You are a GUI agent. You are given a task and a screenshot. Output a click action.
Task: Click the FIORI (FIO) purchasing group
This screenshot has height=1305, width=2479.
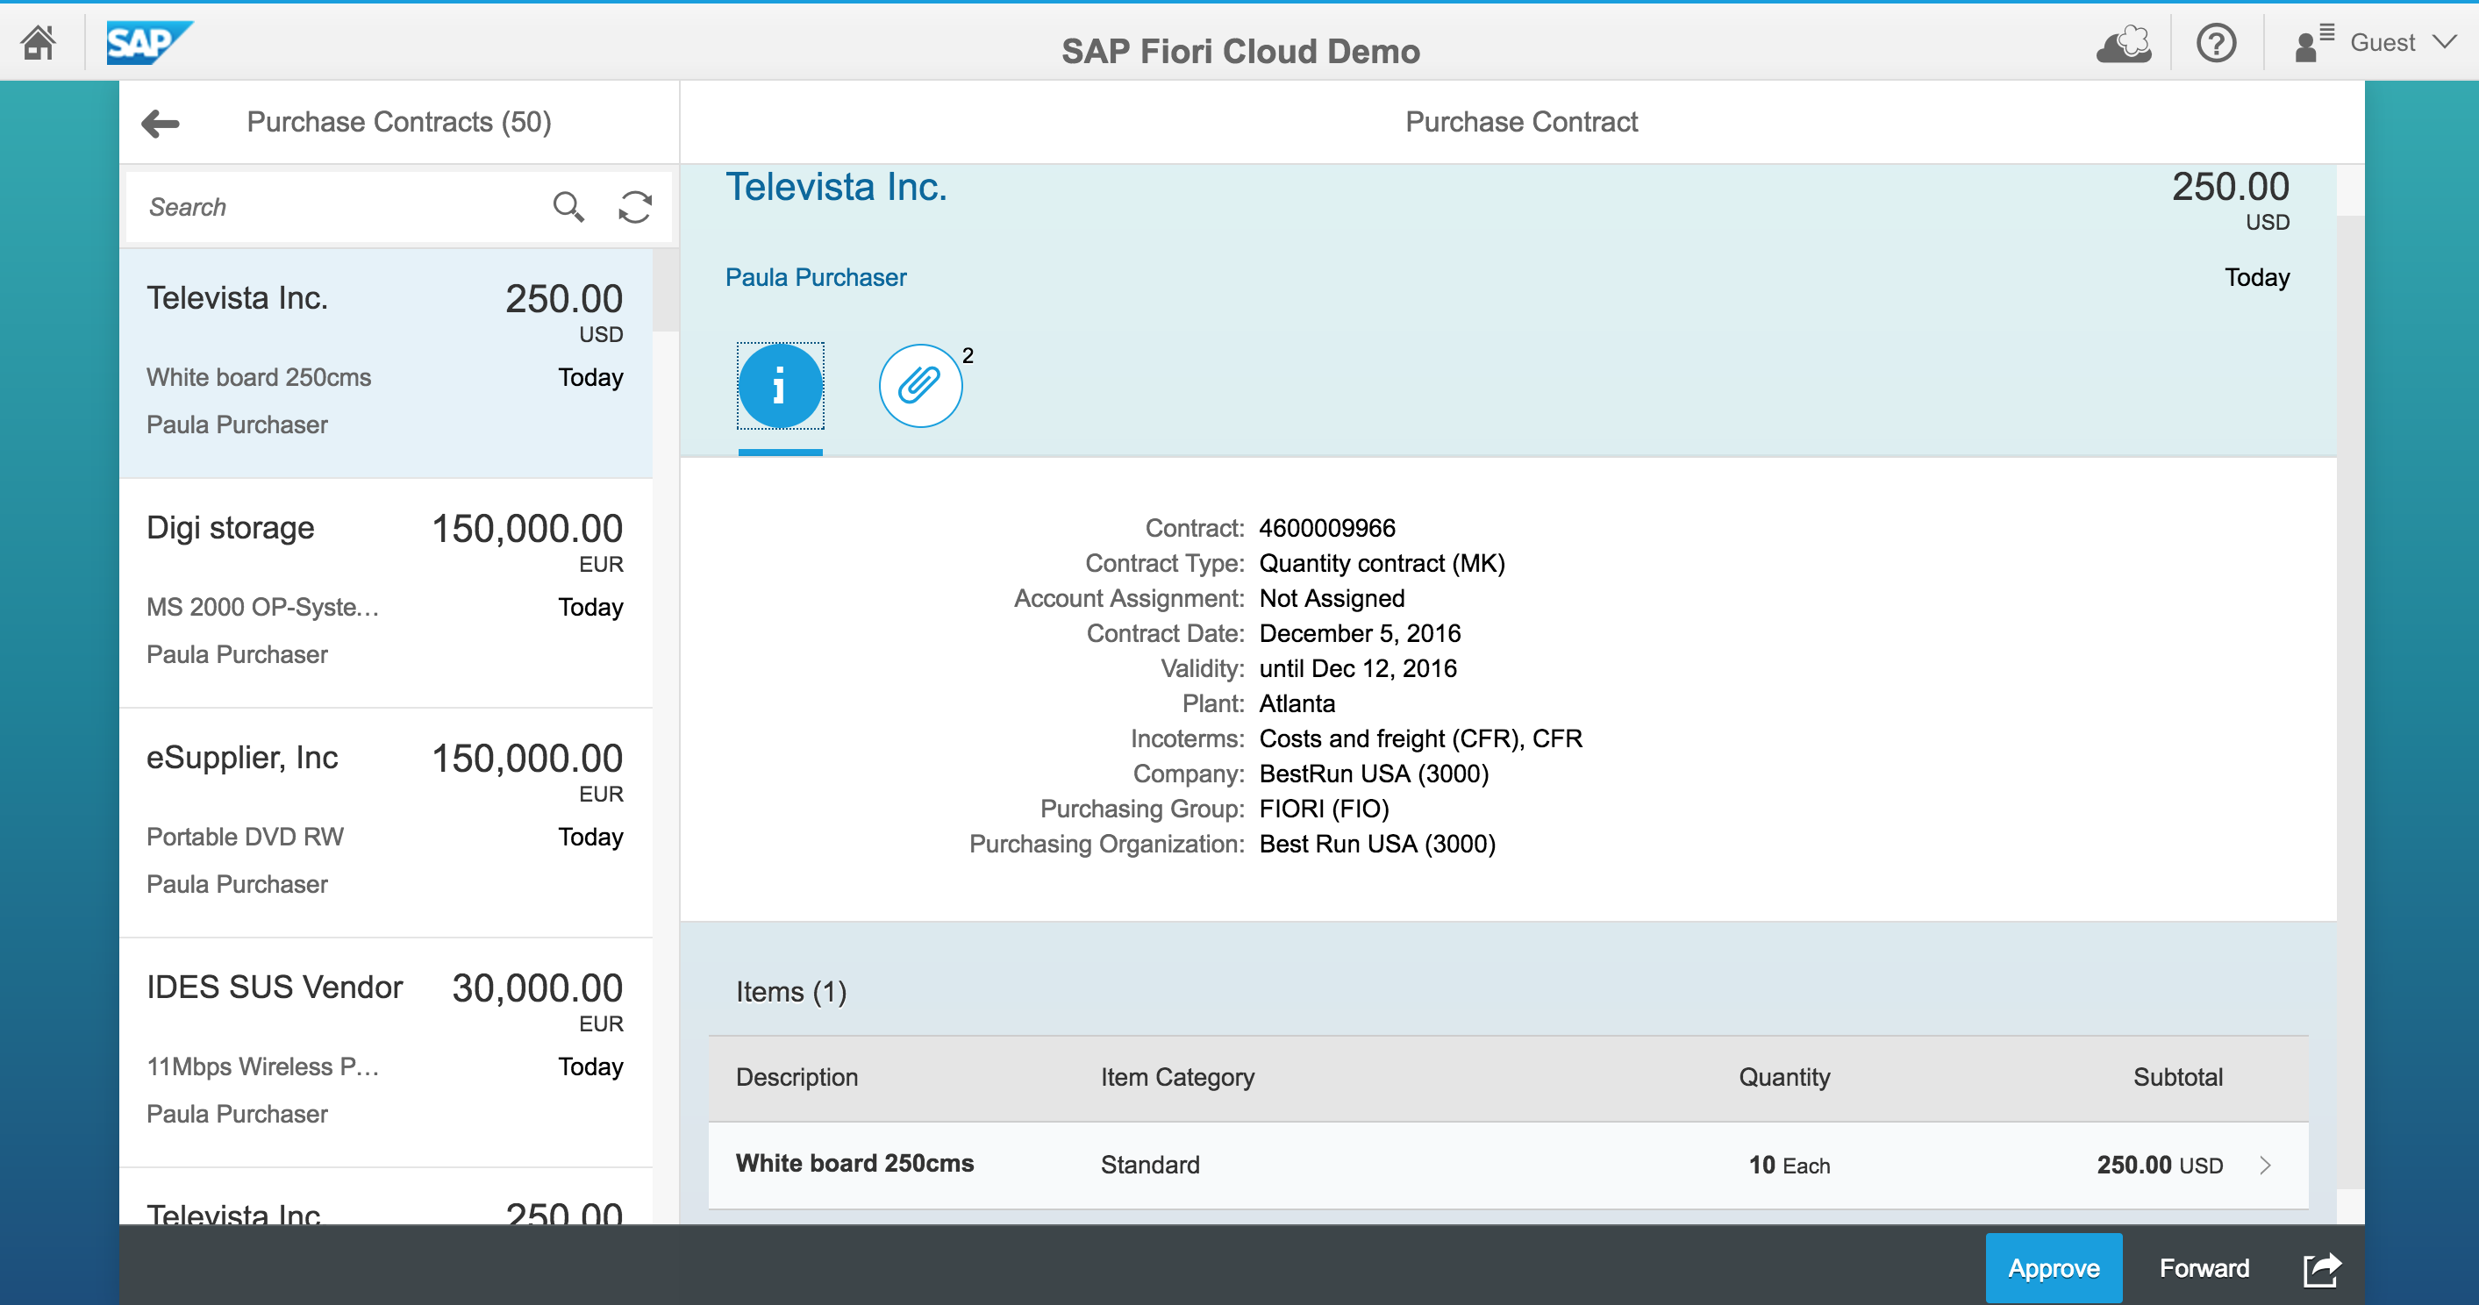pos(1325,809)
